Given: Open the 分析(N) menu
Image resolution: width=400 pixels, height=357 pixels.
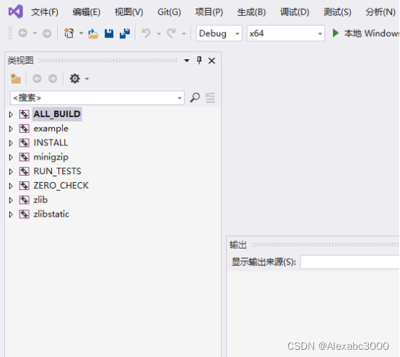Looking at the screenshot, I should pyautogui.click(x=380, y=12).
